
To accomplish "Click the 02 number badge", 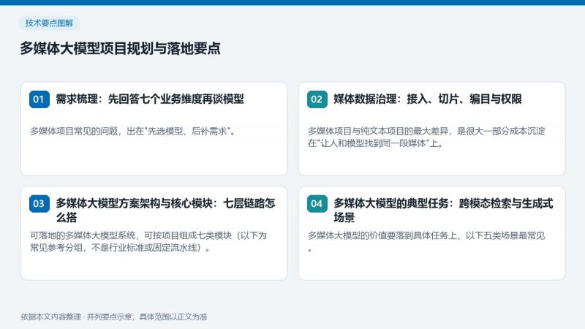I will [x=317, y=99].
